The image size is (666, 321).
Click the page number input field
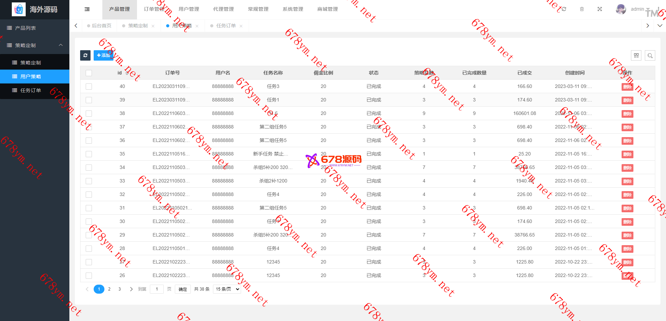157,289
